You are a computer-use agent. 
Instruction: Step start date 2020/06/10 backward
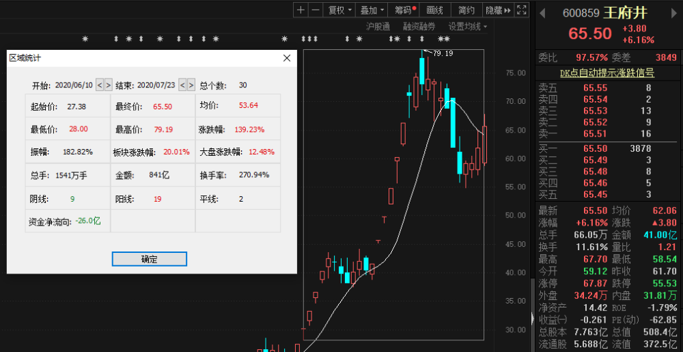[100, 85]
